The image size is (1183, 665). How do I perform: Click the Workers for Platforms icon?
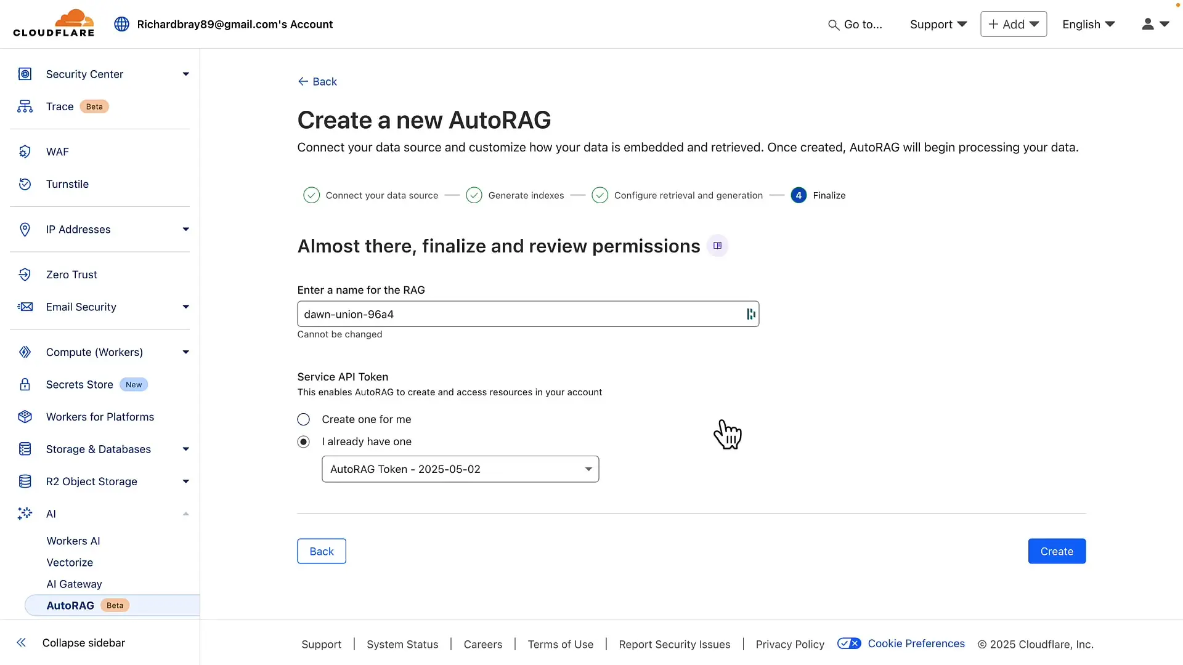coord(25,417)
